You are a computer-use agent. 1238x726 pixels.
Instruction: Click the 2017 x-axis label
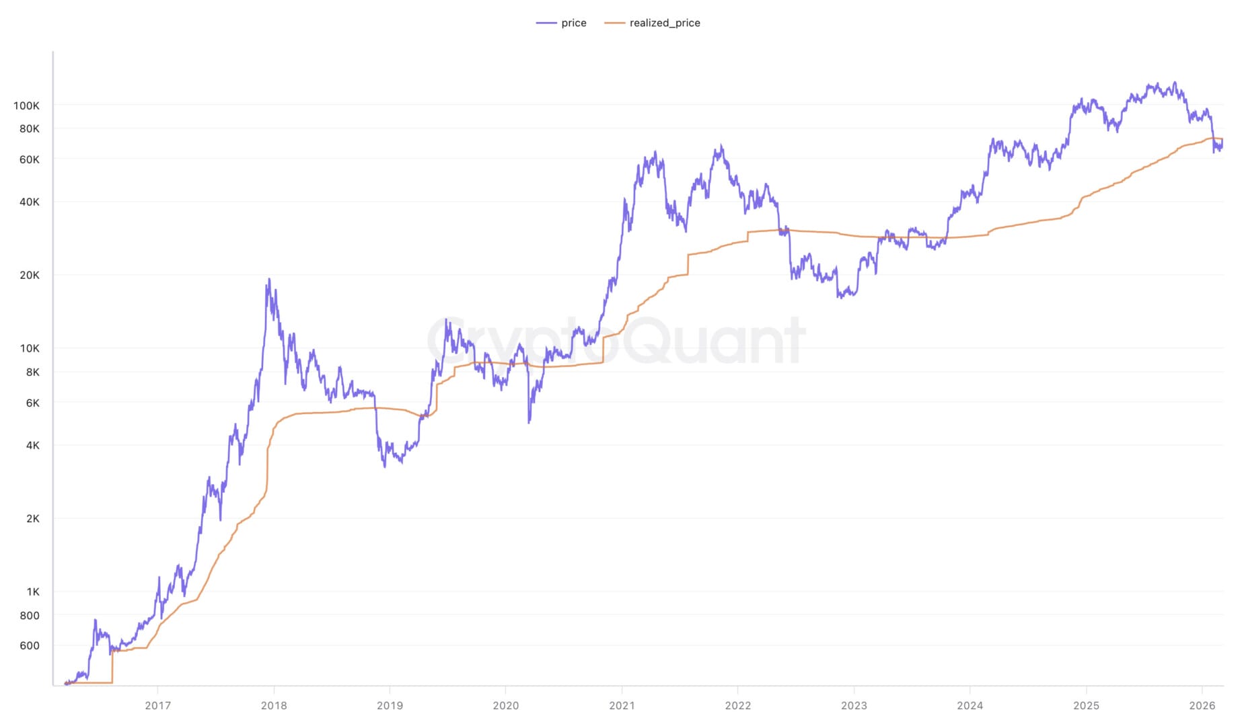(x=157, y=705)
